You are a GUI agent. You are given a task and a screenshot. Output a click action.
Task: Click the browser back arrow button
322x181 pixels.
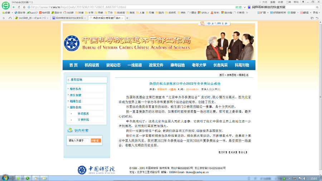click(13, 7)
